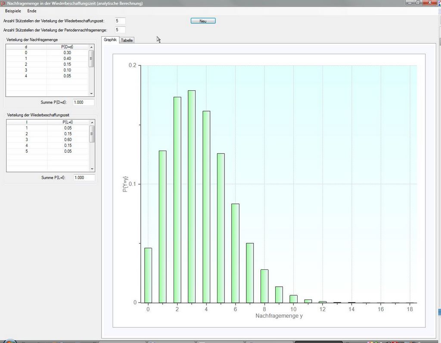Click the Summe P{L=l} result field
The width and height of the screenshot is (441, 343).
84,177
